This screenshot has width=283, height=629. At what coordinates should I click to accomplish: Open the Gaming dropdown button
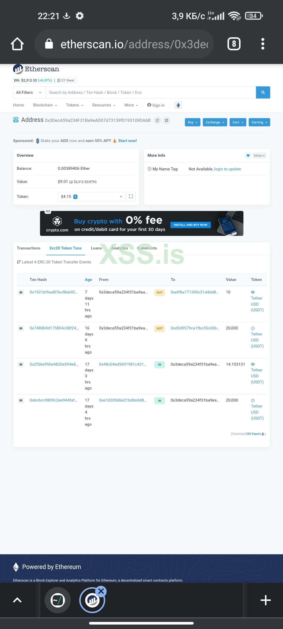coord(259,122)
